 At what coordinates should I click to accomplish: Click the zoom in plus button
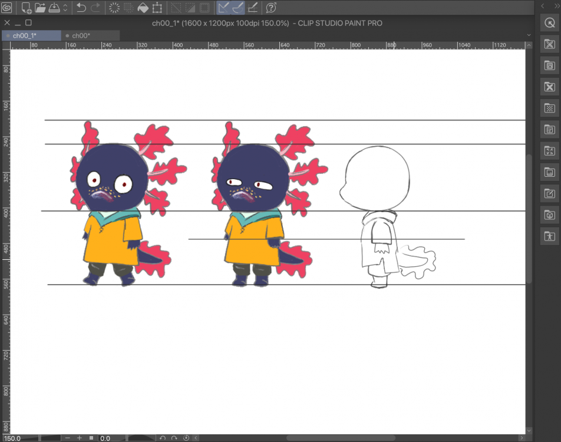coord(79,438)
